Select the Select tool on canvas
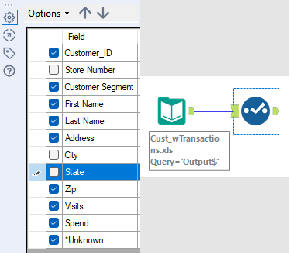Image resolution: width=289 pixels, height=253 pixels. [x=255, y=111]
